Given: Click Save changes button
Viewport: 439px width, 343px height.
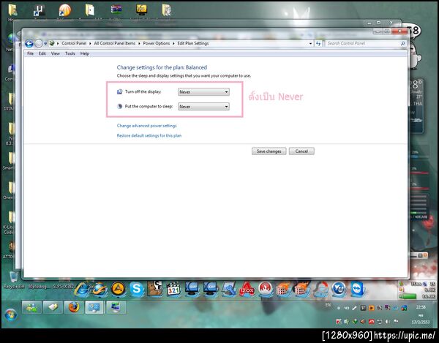Looking at the screenshot, I should click(269, 151).
